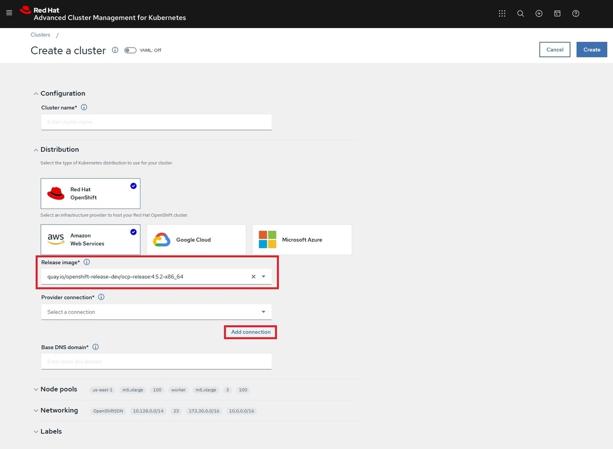The width and height of the screenshot is (613, 449).
Task: Click the 23 host prefix tag
Action: coord(176,411)
